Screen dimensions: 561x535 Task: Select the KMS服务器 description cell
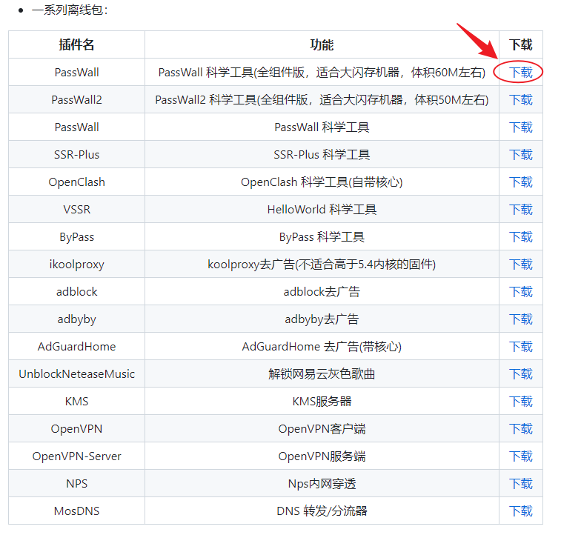point(322,402)
